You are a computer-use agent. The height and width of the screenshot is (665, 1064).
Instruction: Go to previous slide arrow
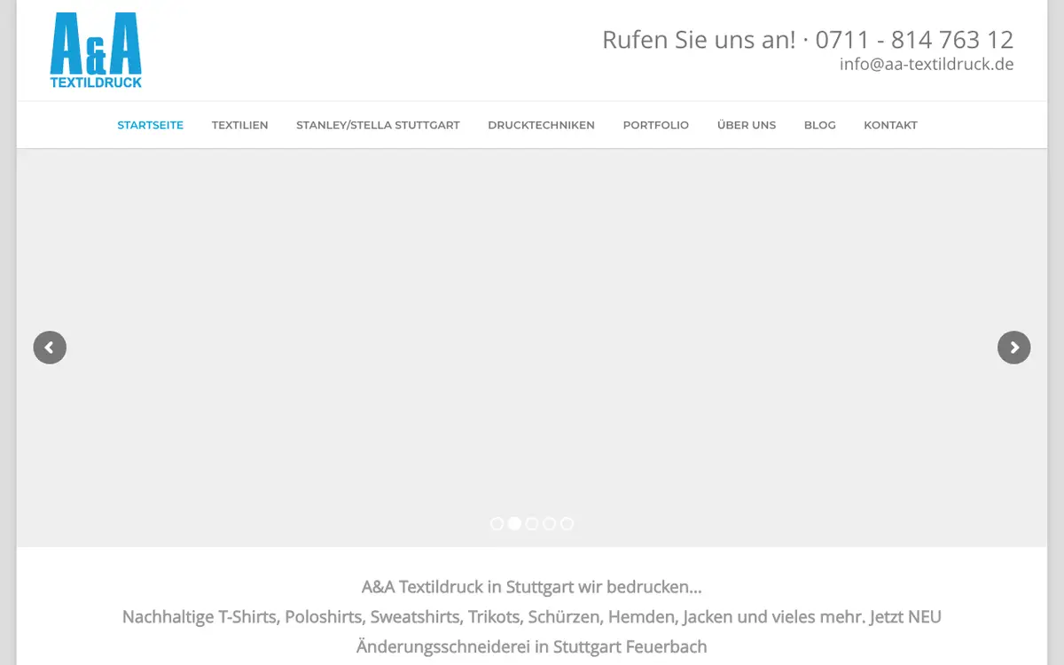click(x=50, y=348)
